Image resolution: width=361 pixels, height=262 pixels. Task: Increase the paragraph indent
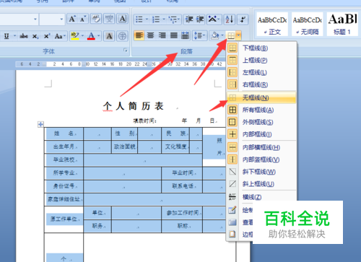(x=200, y=19)
